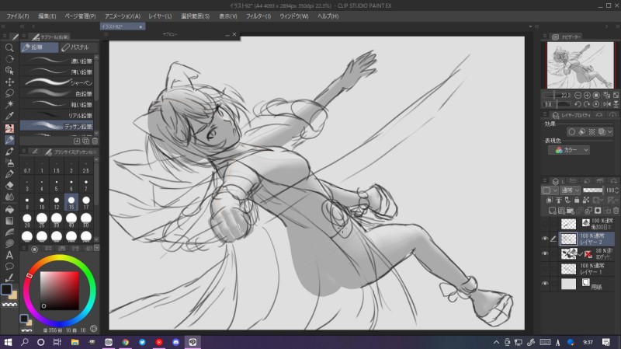Duplicate the selected sub tool
The width and height of the screenshot is (621, 349).
click(86, 141)
